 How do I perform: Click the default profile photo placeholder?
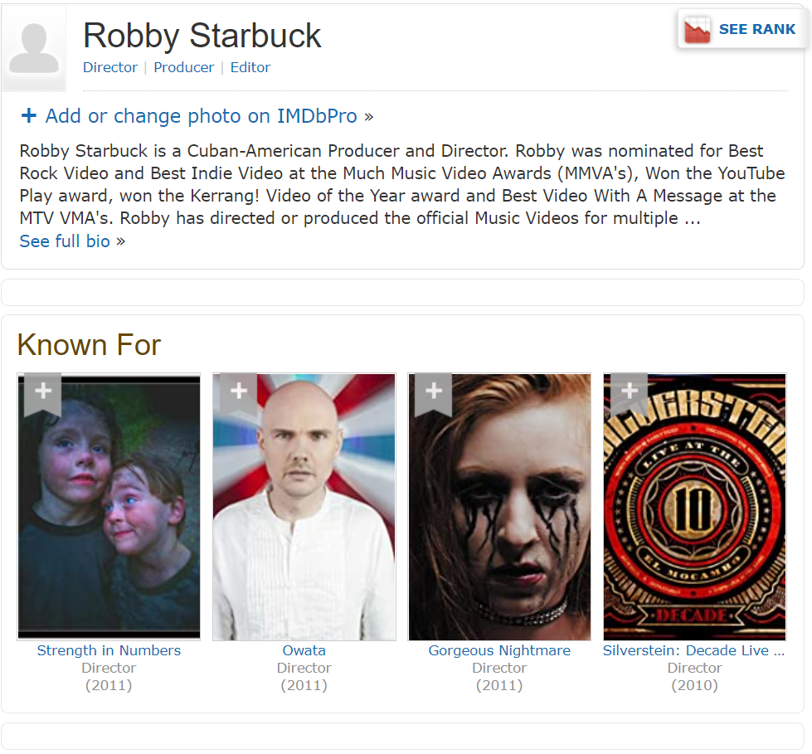click(34, 48)
